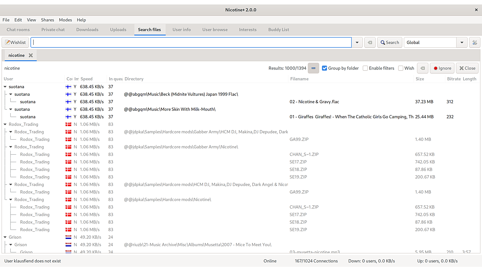
Task: Click the Netherlands flag on top Grison row
Action: [x=68, y=237]
